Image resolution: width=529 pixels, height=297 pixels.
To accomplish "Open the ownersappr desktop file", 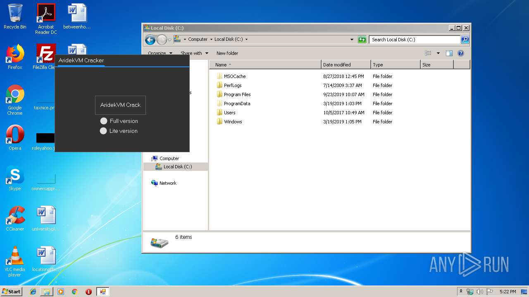I will (46, 181).
